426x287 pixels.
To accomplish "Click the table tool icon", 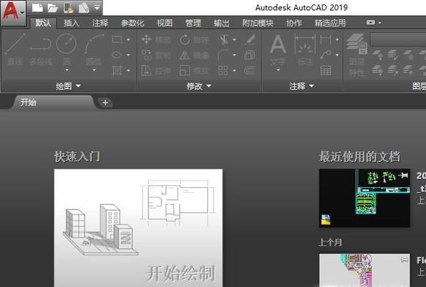I will (326, 71).
